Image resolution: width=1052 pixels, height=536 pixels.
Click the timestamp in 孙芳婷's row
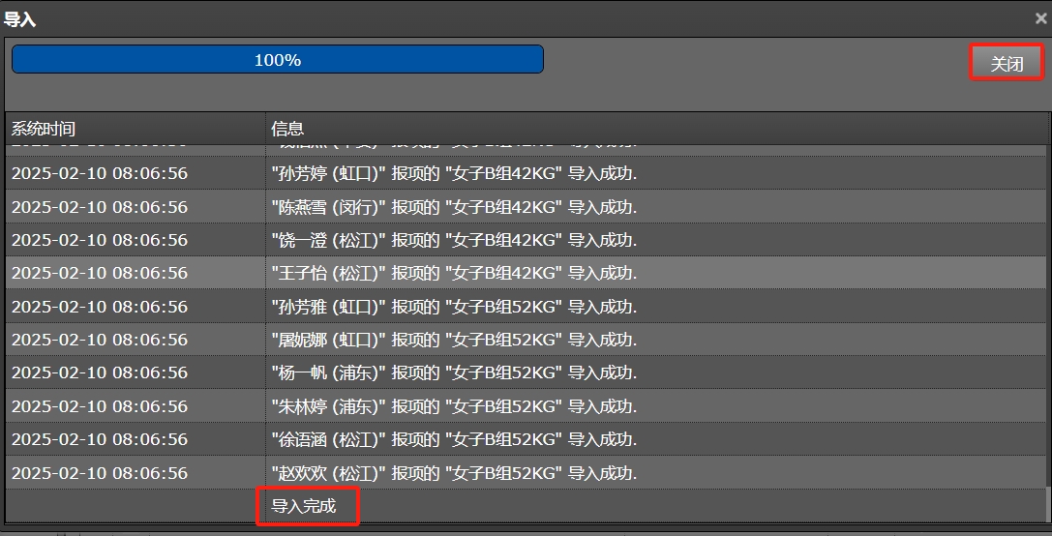coord(100,174)
